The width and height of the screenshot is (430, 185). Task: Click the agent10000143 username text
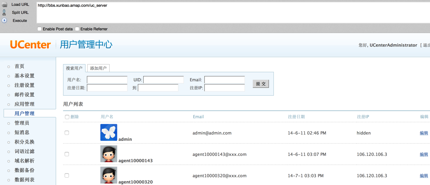[x=136, y=161]
